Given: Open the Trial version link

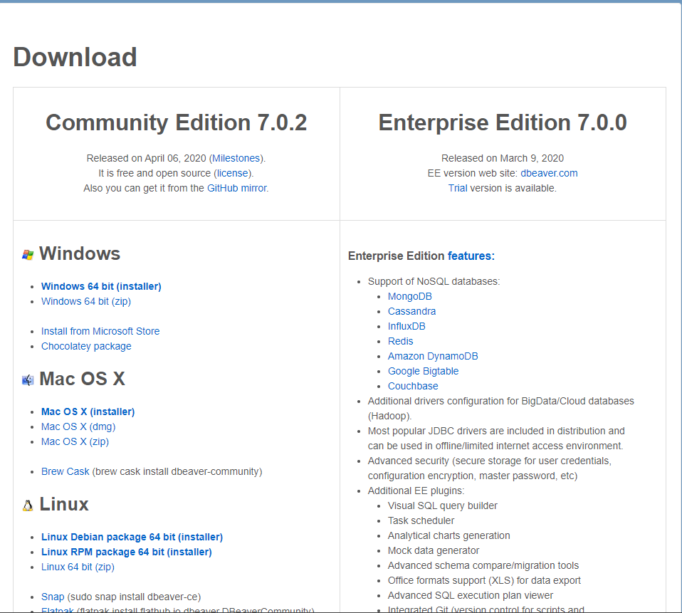Looking at the screenshot, I should coord(458,189).
